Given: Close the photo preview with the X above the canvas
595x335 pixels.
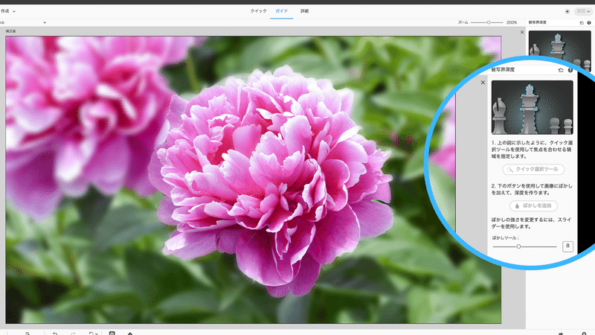Looking at the screenshot, I should tap(522, 32).
